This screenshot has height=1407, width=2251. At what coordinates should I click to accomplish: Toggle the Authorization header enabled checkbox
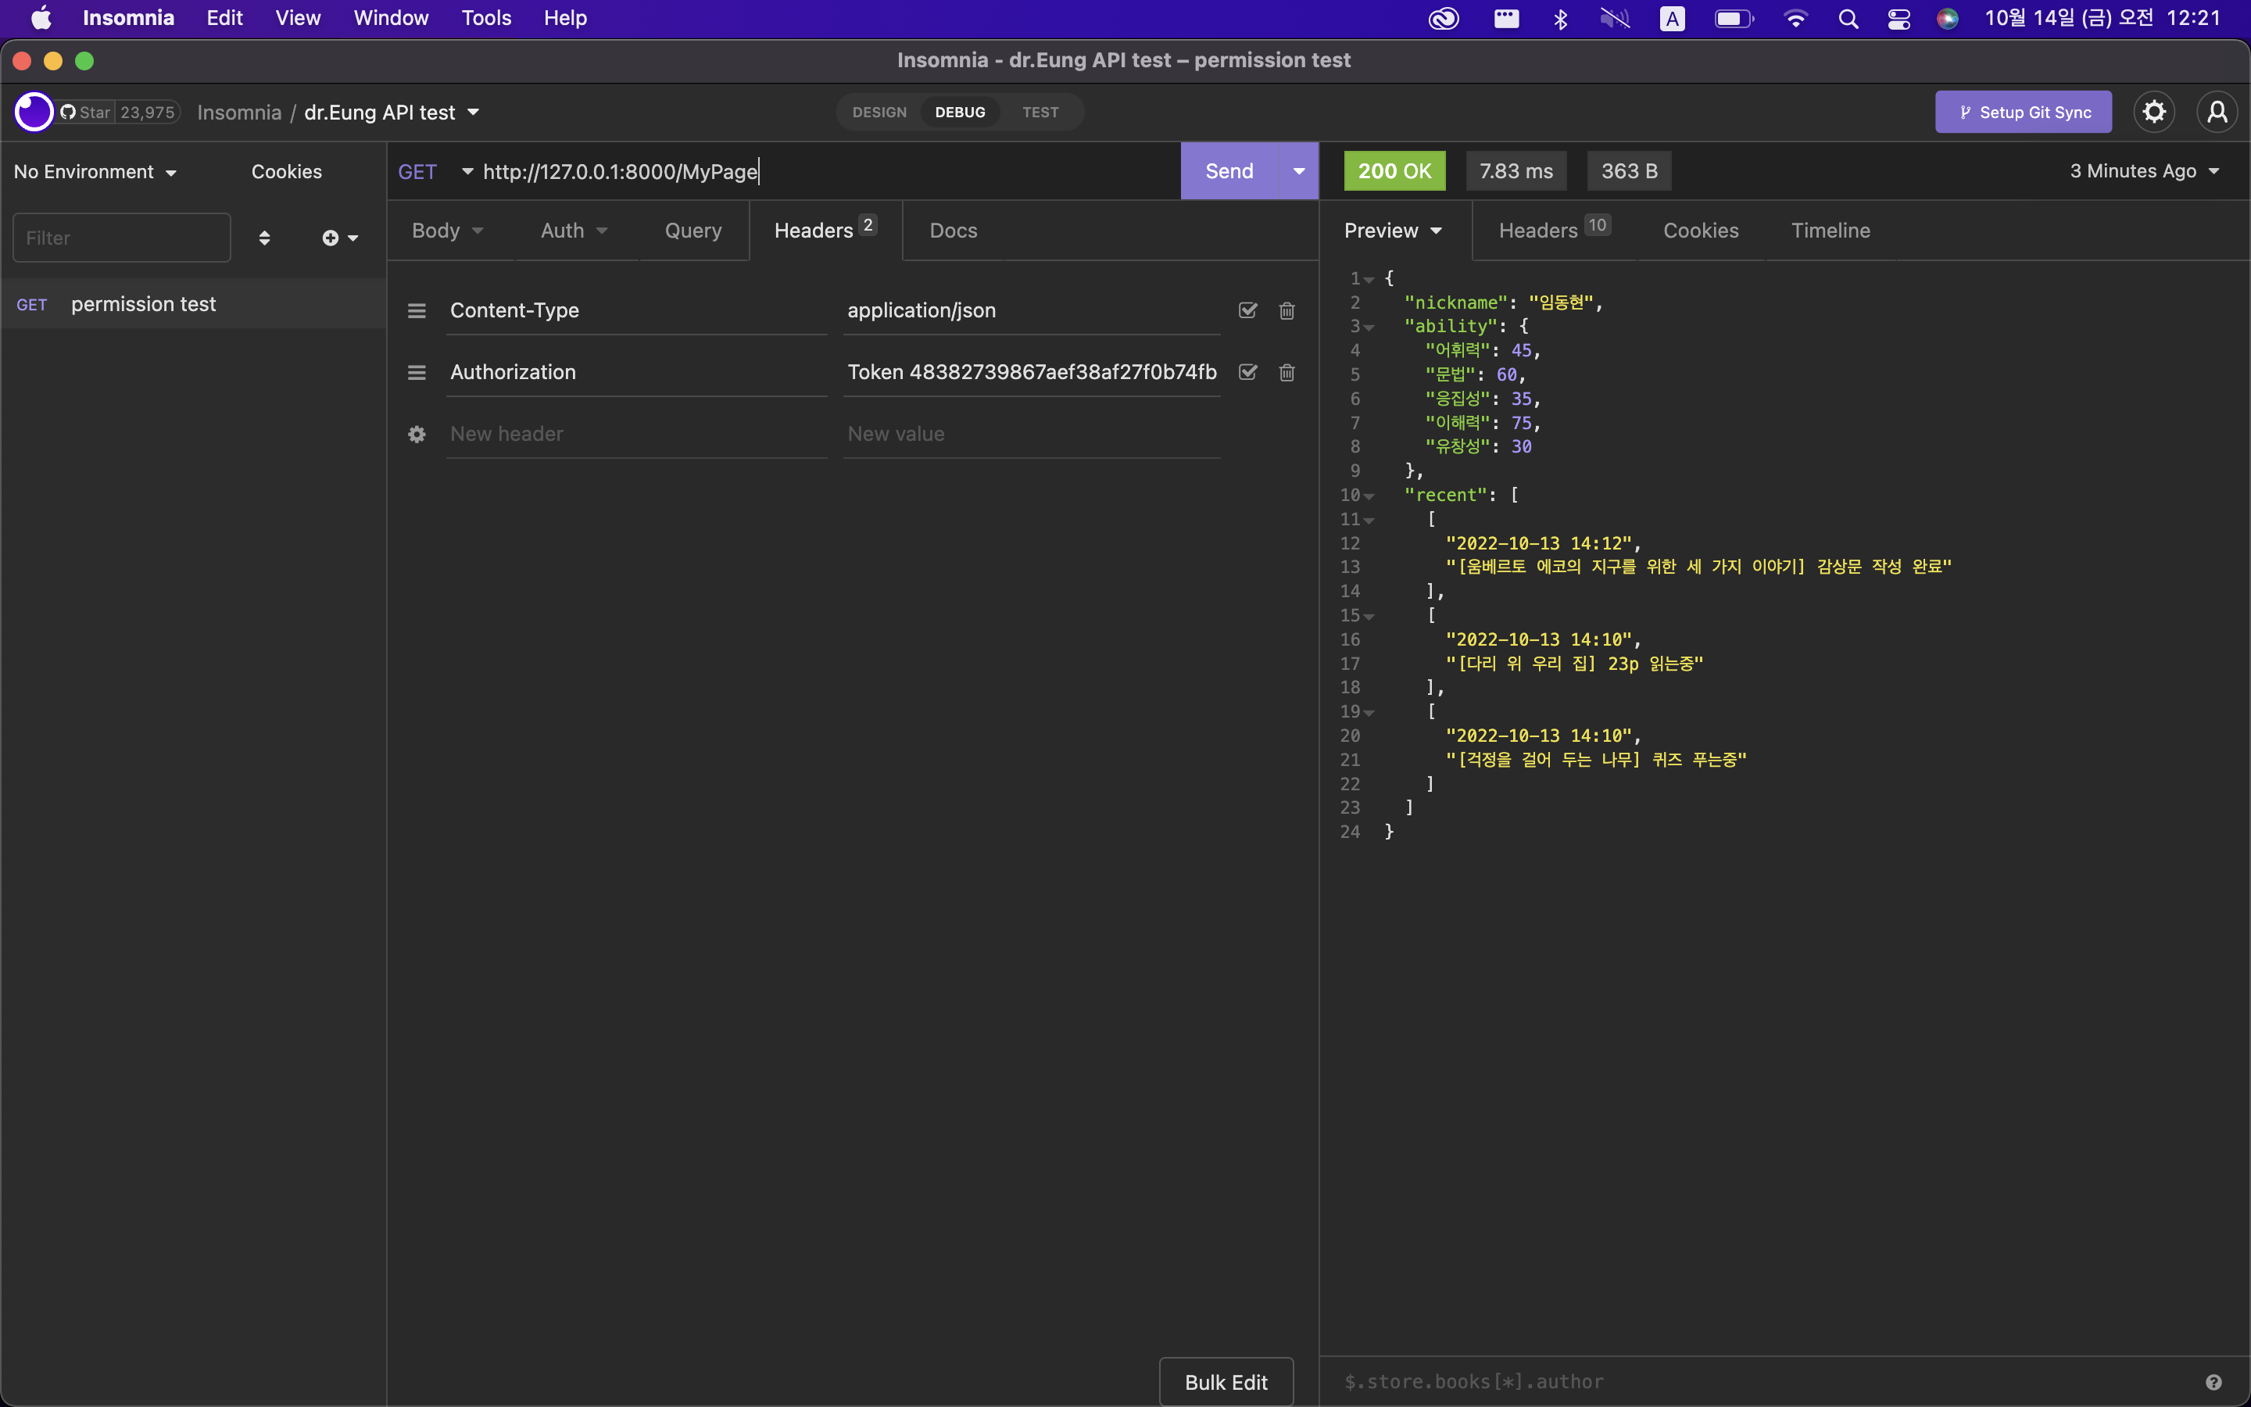point(1247,372)
